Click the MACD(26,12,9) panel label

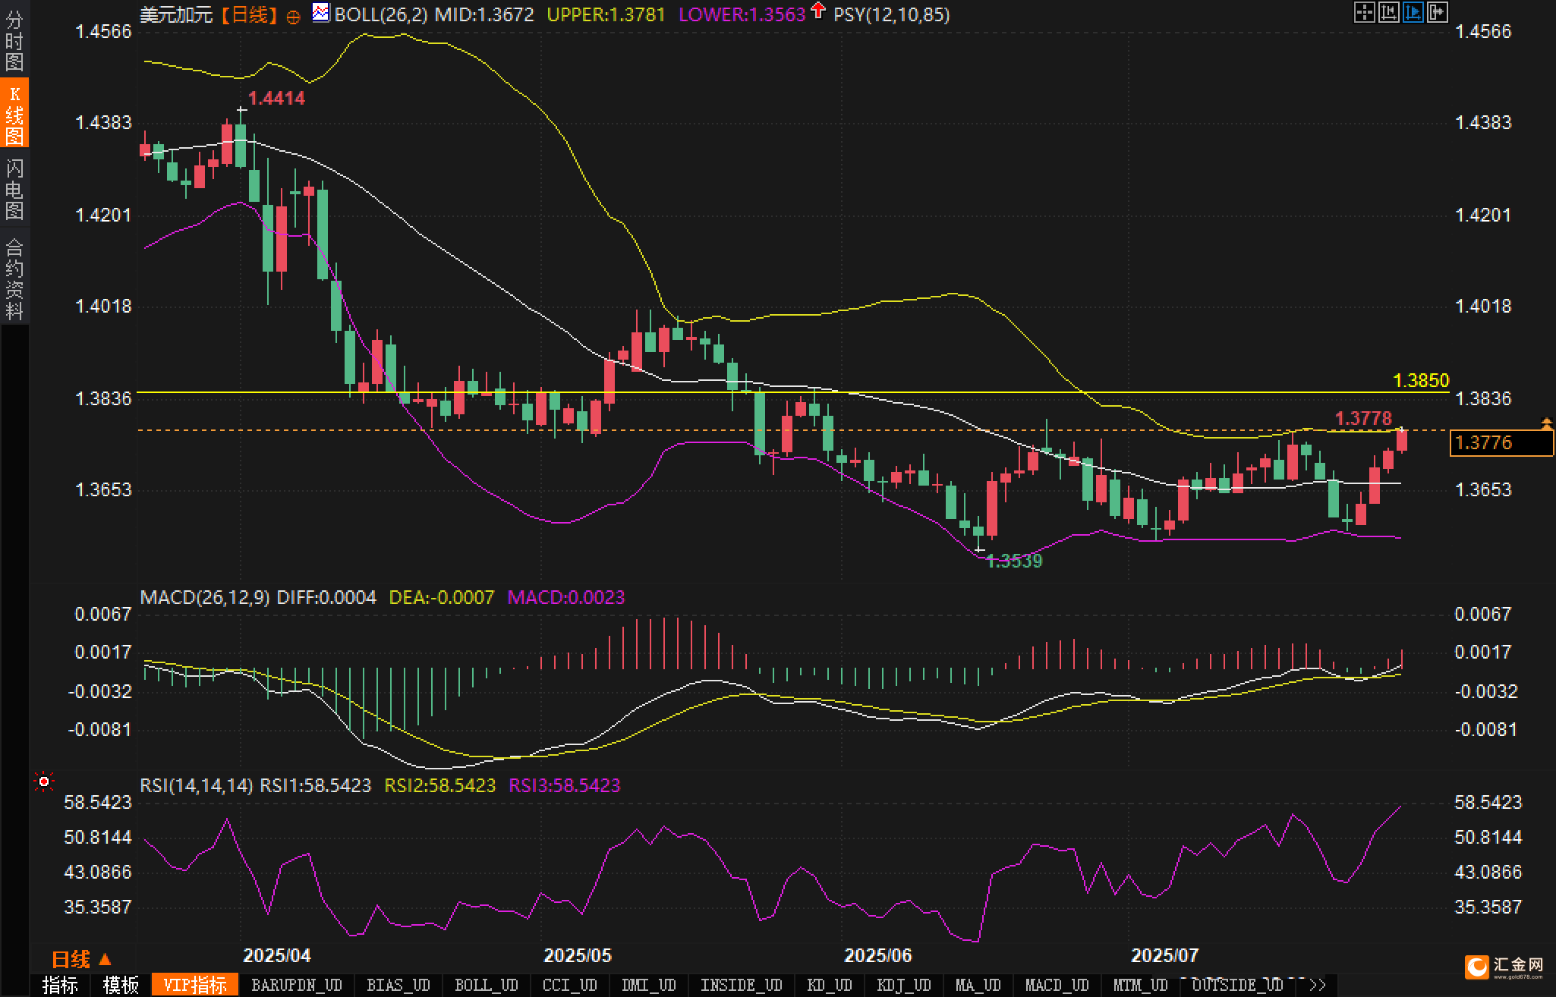(x=205, y=597)
